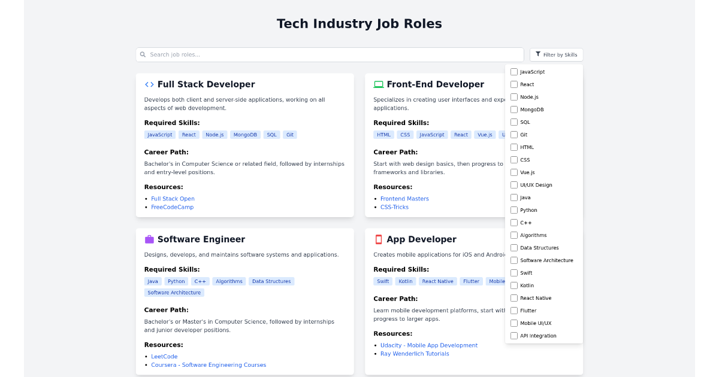Click the search job roles input field
719x377 pixels.
(330, 54)
